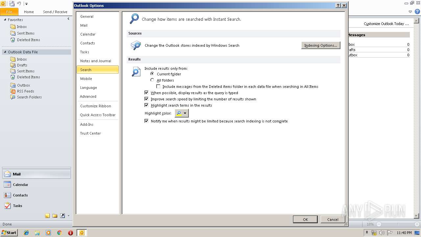This screenshot has height=237, width=421.
Task: Cancel the Outlook Options dialog
Action: coord(333,220)
